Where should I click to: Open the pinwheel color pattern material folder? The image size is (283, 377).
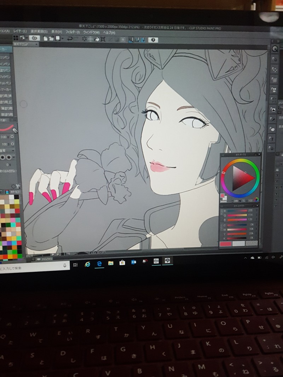coord(275,70)
